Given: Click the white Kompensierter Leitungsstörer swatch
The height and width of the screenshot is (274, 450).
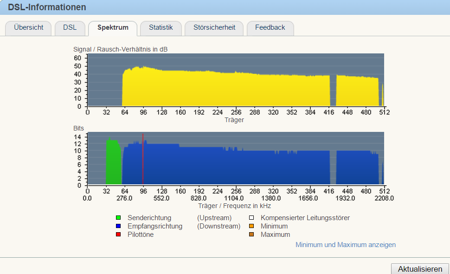Looking at the screenshot, I should pyautogui.click(x=251, y=218).
